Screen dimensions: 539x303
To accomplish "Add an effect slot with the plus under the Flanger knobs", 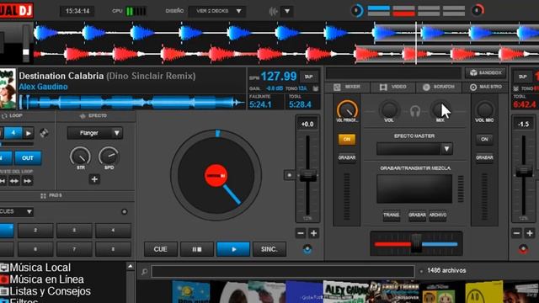I will pos(94,179).
